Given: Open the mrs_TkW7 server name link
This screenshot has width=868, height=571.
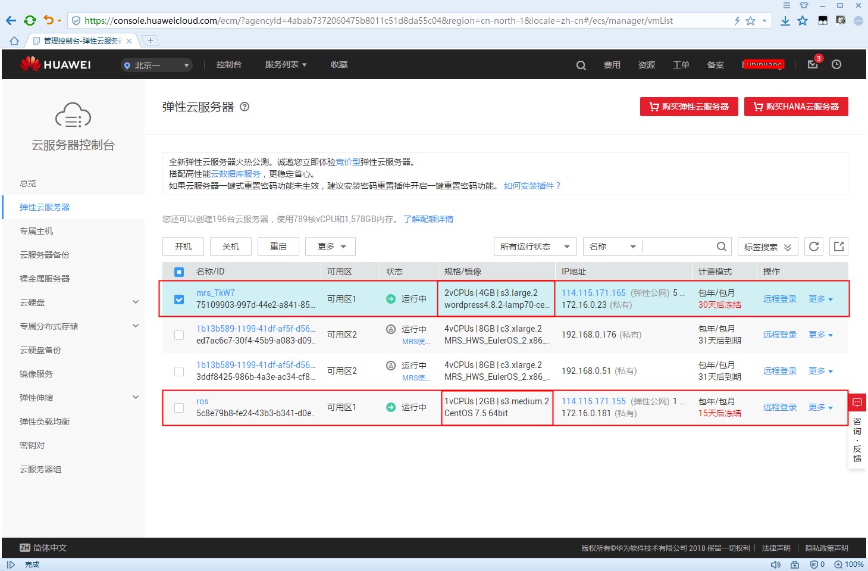Looking at the screenshot, I should pyautogui.click(x=215, y=293).
